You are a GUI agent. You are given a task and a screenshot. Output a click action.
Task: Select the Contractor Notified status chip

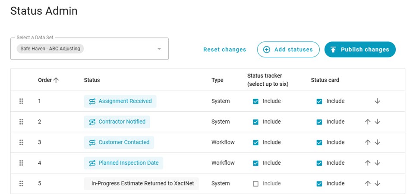click(x=117, y=122)
